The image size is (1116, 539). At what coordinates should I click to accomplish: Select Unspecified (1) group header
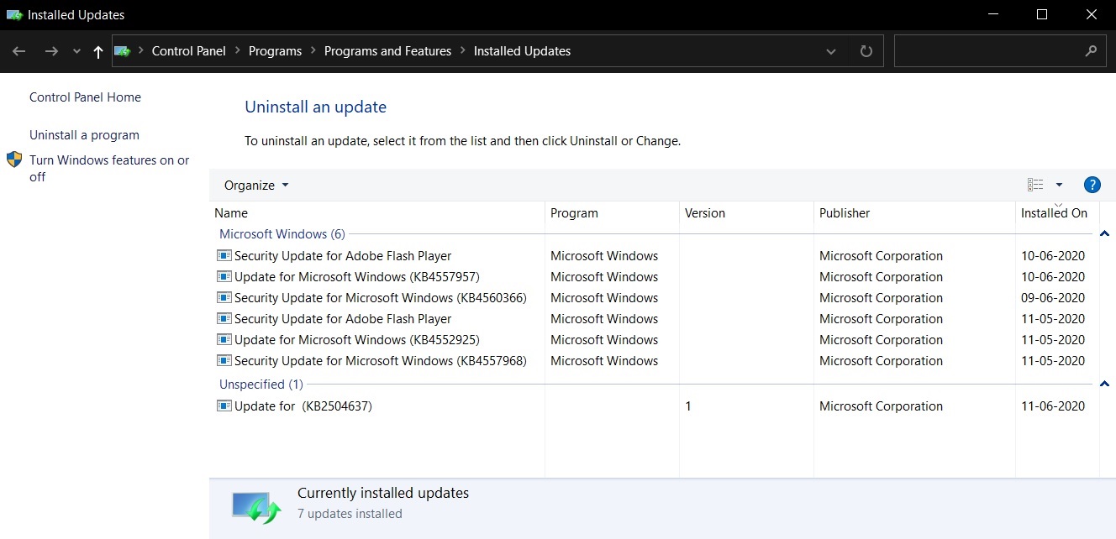click(261, 385)
